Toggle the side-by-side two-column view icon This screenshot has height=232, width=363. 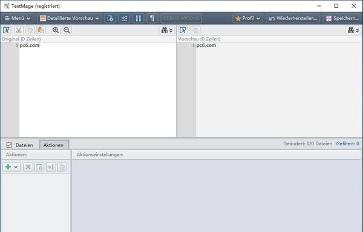[x=138, y=18]
